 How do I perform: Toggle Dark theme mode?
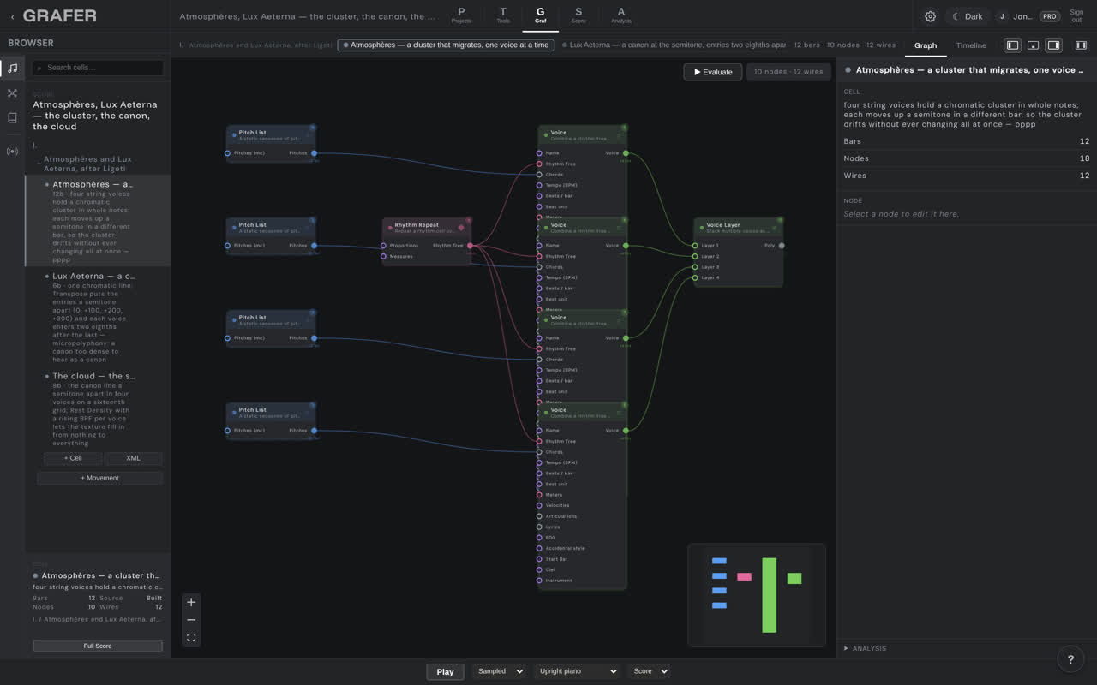tap(968, 16)
